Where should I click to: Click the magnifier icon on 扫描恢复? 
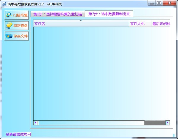point(9,15)
